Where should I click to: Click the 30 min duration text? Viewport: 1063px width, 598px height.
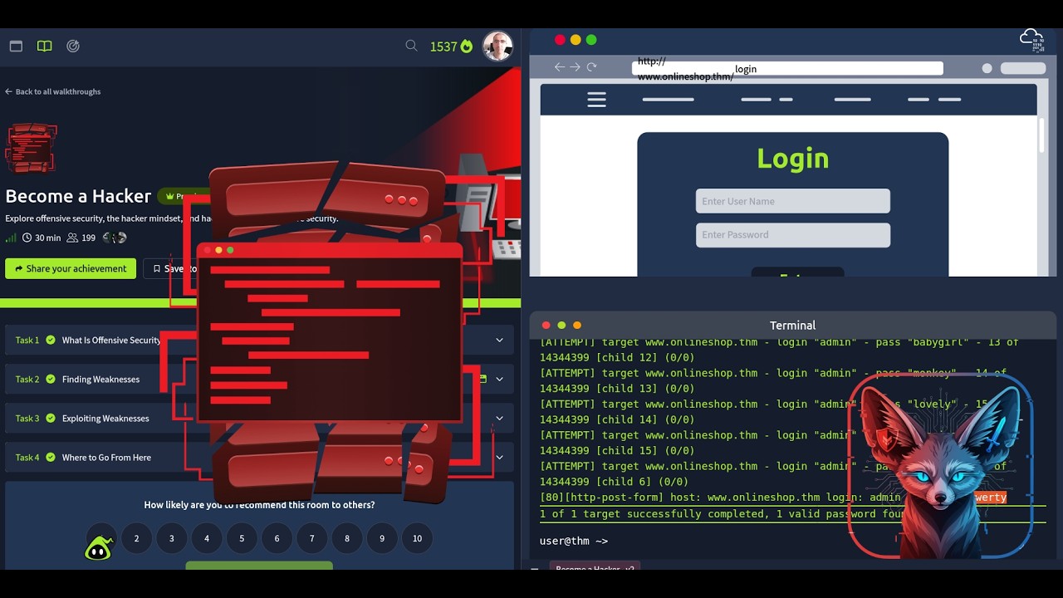[x=47, y=238]
